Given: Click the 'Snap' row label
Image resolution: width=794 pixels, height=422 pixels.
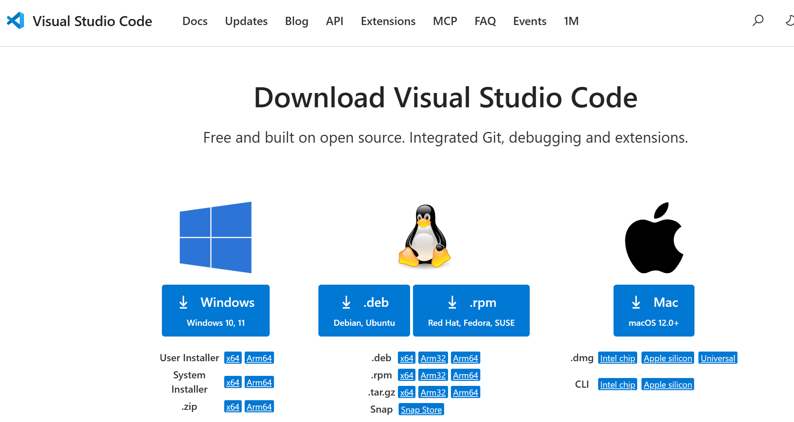Looking at the screenshot, I should tap(381, 409).
